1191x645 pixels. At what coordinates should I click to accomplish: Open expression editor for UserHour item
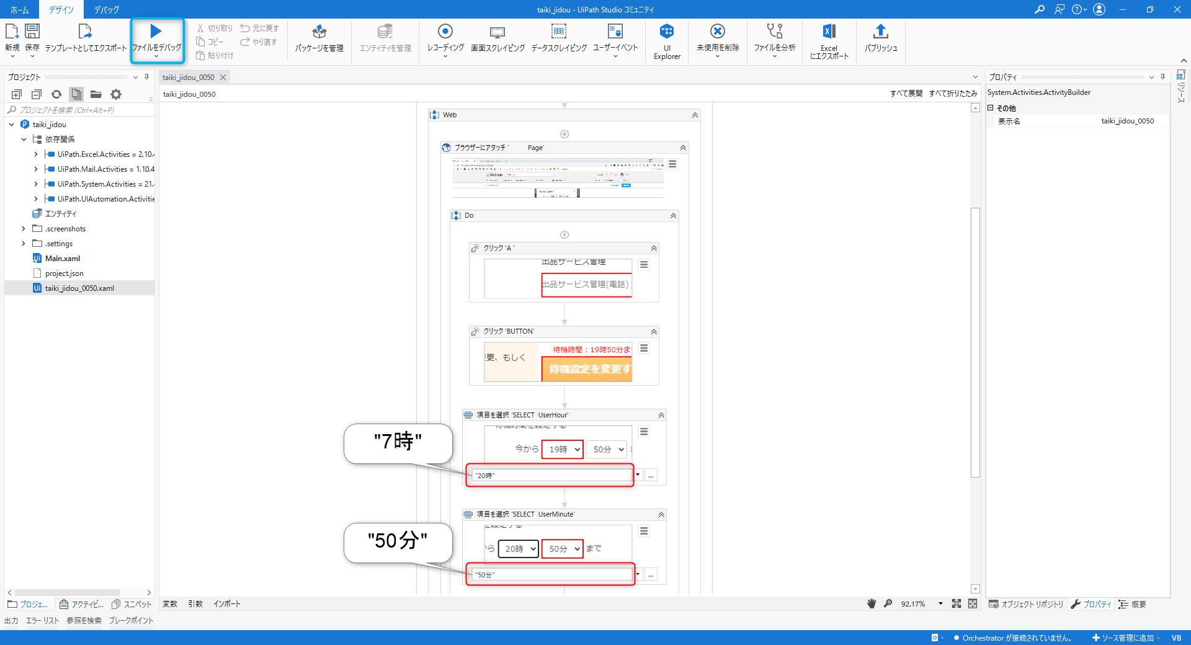point(651,476)
